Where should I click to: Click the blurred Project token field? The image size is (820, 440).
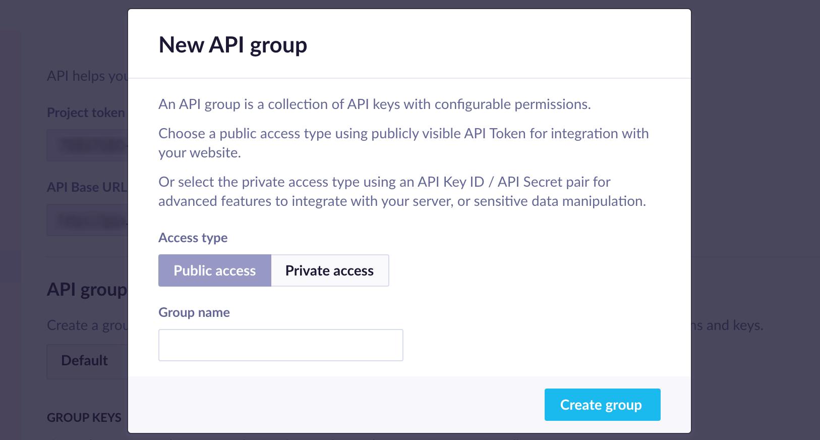(87, 145)
